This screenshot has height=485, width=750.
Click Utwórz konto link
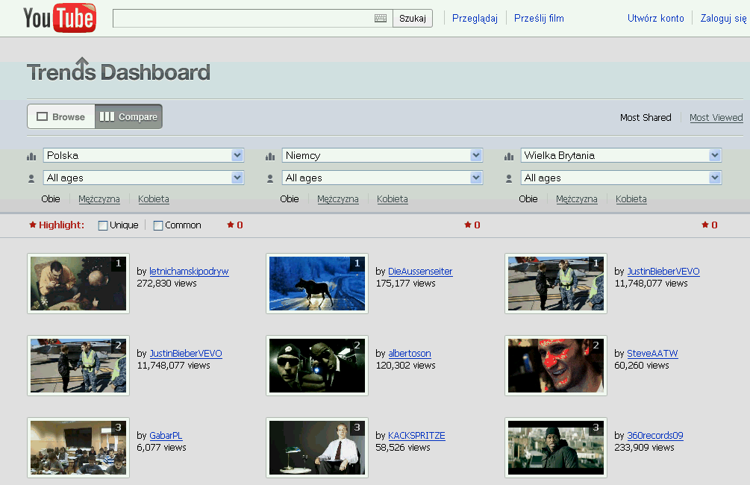[656, 18]
